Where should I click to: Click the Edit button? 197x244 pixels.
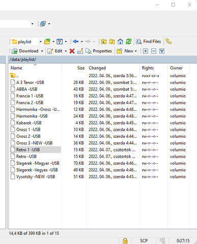tap(55, 51)
